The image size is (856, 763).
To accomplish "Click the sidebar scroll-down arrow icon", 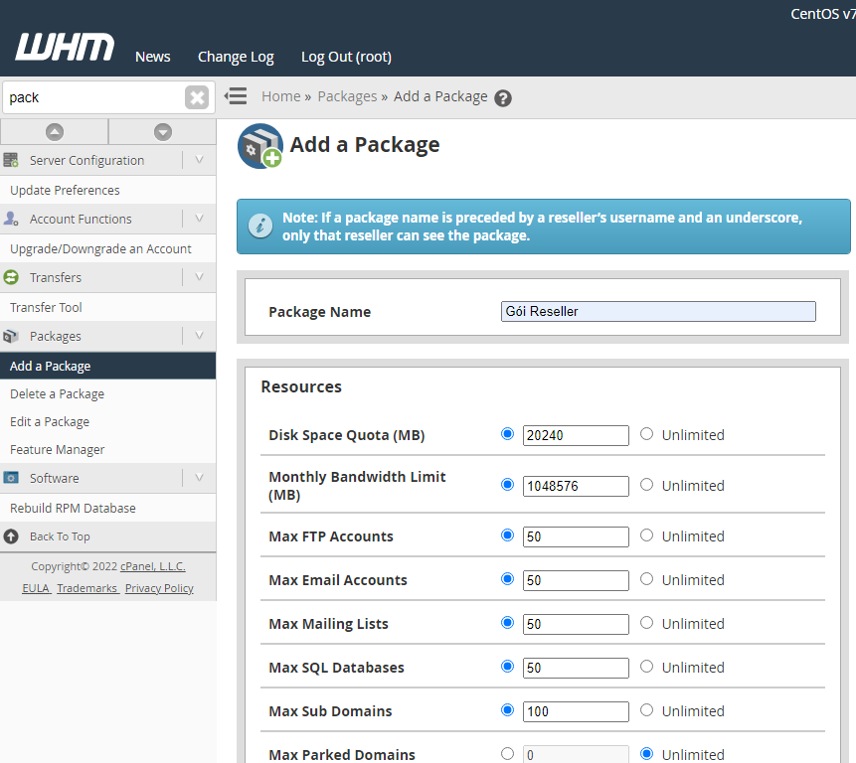I will 163,131.
